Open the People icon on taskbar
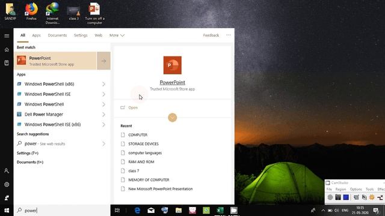Image resolution: width=385 pixels, height=216 pixels. (x=313, y=211)
